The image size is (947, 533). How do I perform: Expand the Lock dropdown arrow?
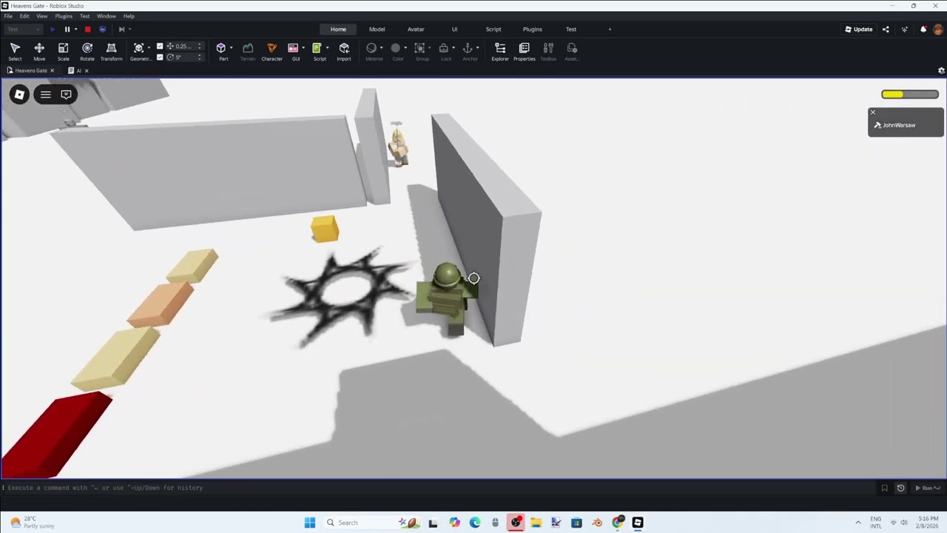pos(453,48)
